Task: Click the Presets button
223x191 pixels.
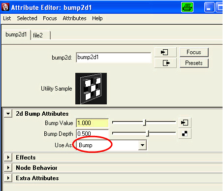Action: 194,63
